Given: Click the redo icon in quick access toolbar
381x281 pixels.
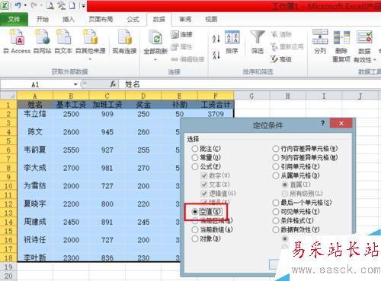Looking at the screenshot, I should 34,5.
